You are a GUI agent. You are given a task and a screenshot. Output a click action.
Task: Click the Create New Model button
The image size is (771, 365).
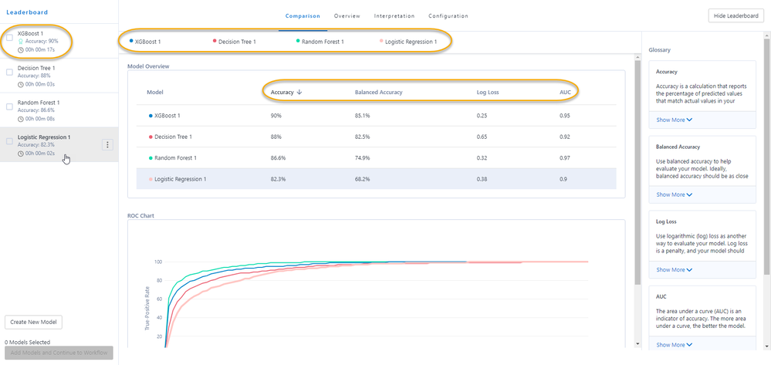click(x=33, y=323)
